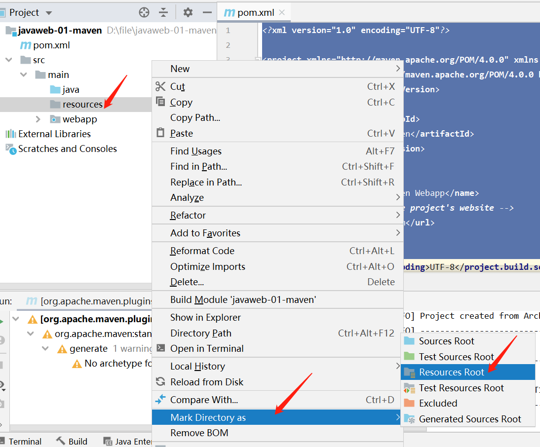
Task: Expand Add to Favorites submenu arrow
Action: [x=398, y=233]
